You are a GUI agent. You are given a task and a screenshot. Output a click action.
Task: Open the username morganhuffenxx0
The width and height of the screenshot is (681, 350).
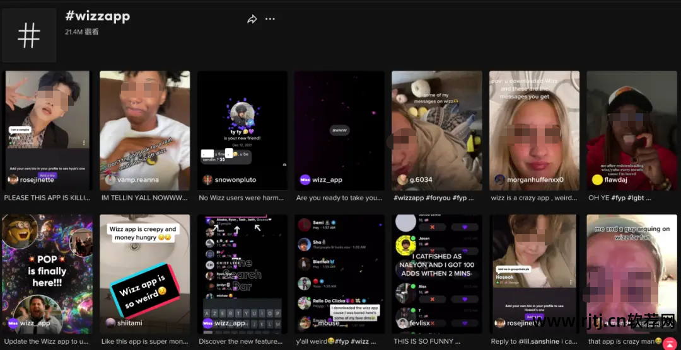[535, 179]
